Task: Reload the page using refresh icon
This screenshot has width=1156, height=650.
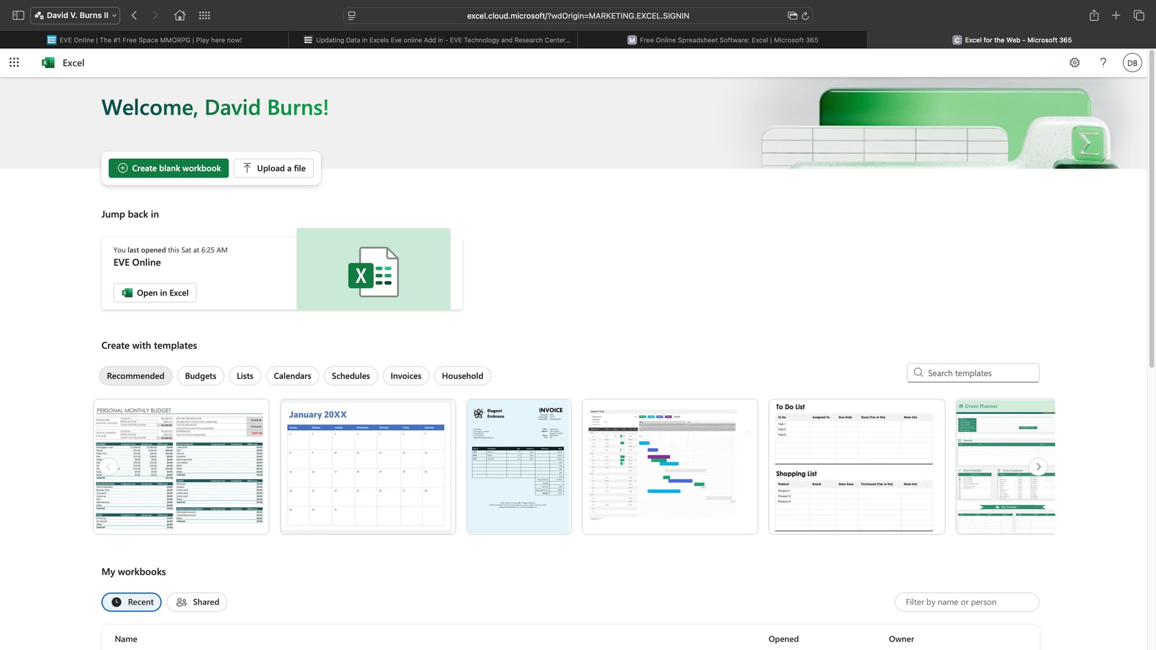Action: 805,16
